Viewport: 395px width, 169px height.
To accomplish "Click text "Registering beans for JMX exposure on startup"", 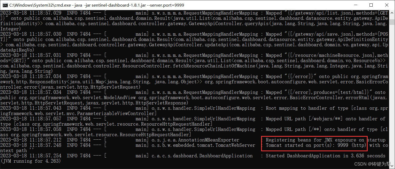I will [325, 140].
